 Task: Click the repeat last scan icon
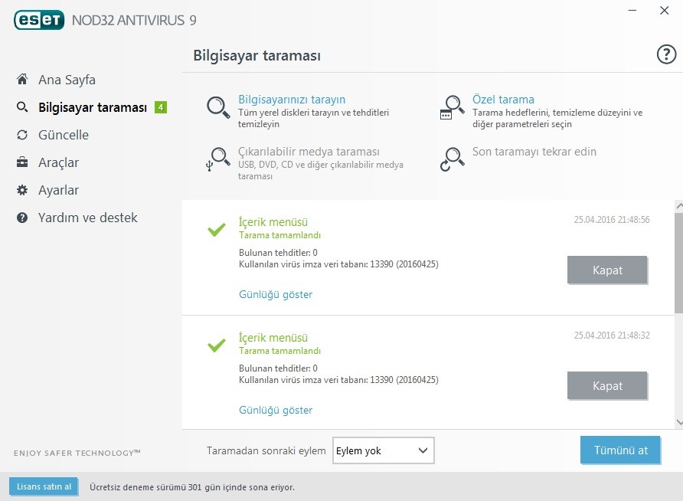coord(452,159)
